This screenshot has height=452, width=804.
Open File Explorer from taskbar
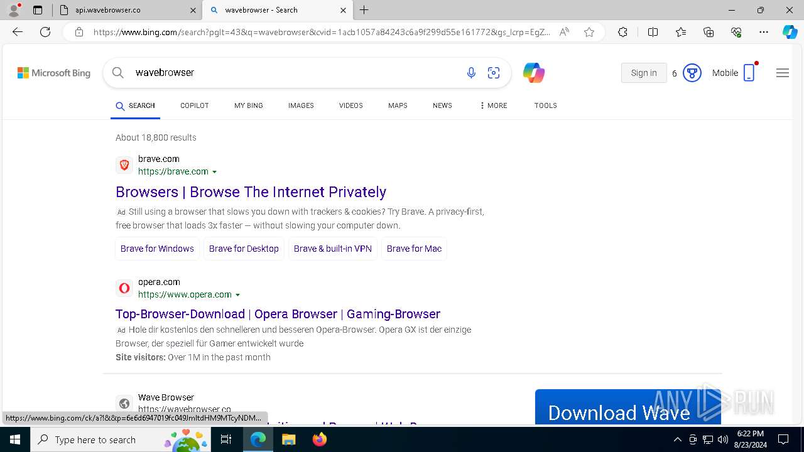tap(288, 439)
